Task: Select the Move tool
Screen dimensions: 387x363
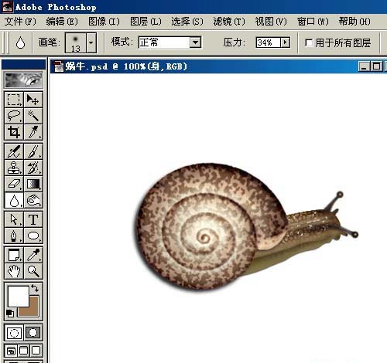Action: pyautogui.click(x=33, y=100)
